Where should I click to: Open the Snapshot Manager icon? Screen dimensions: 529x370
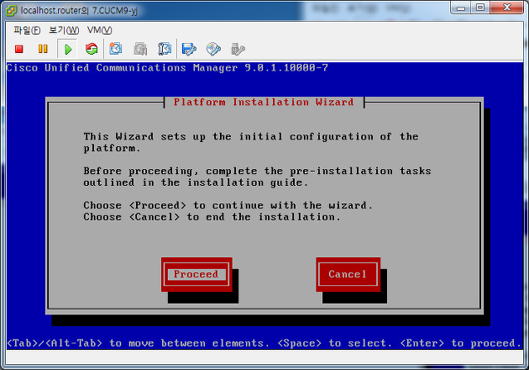165,50
